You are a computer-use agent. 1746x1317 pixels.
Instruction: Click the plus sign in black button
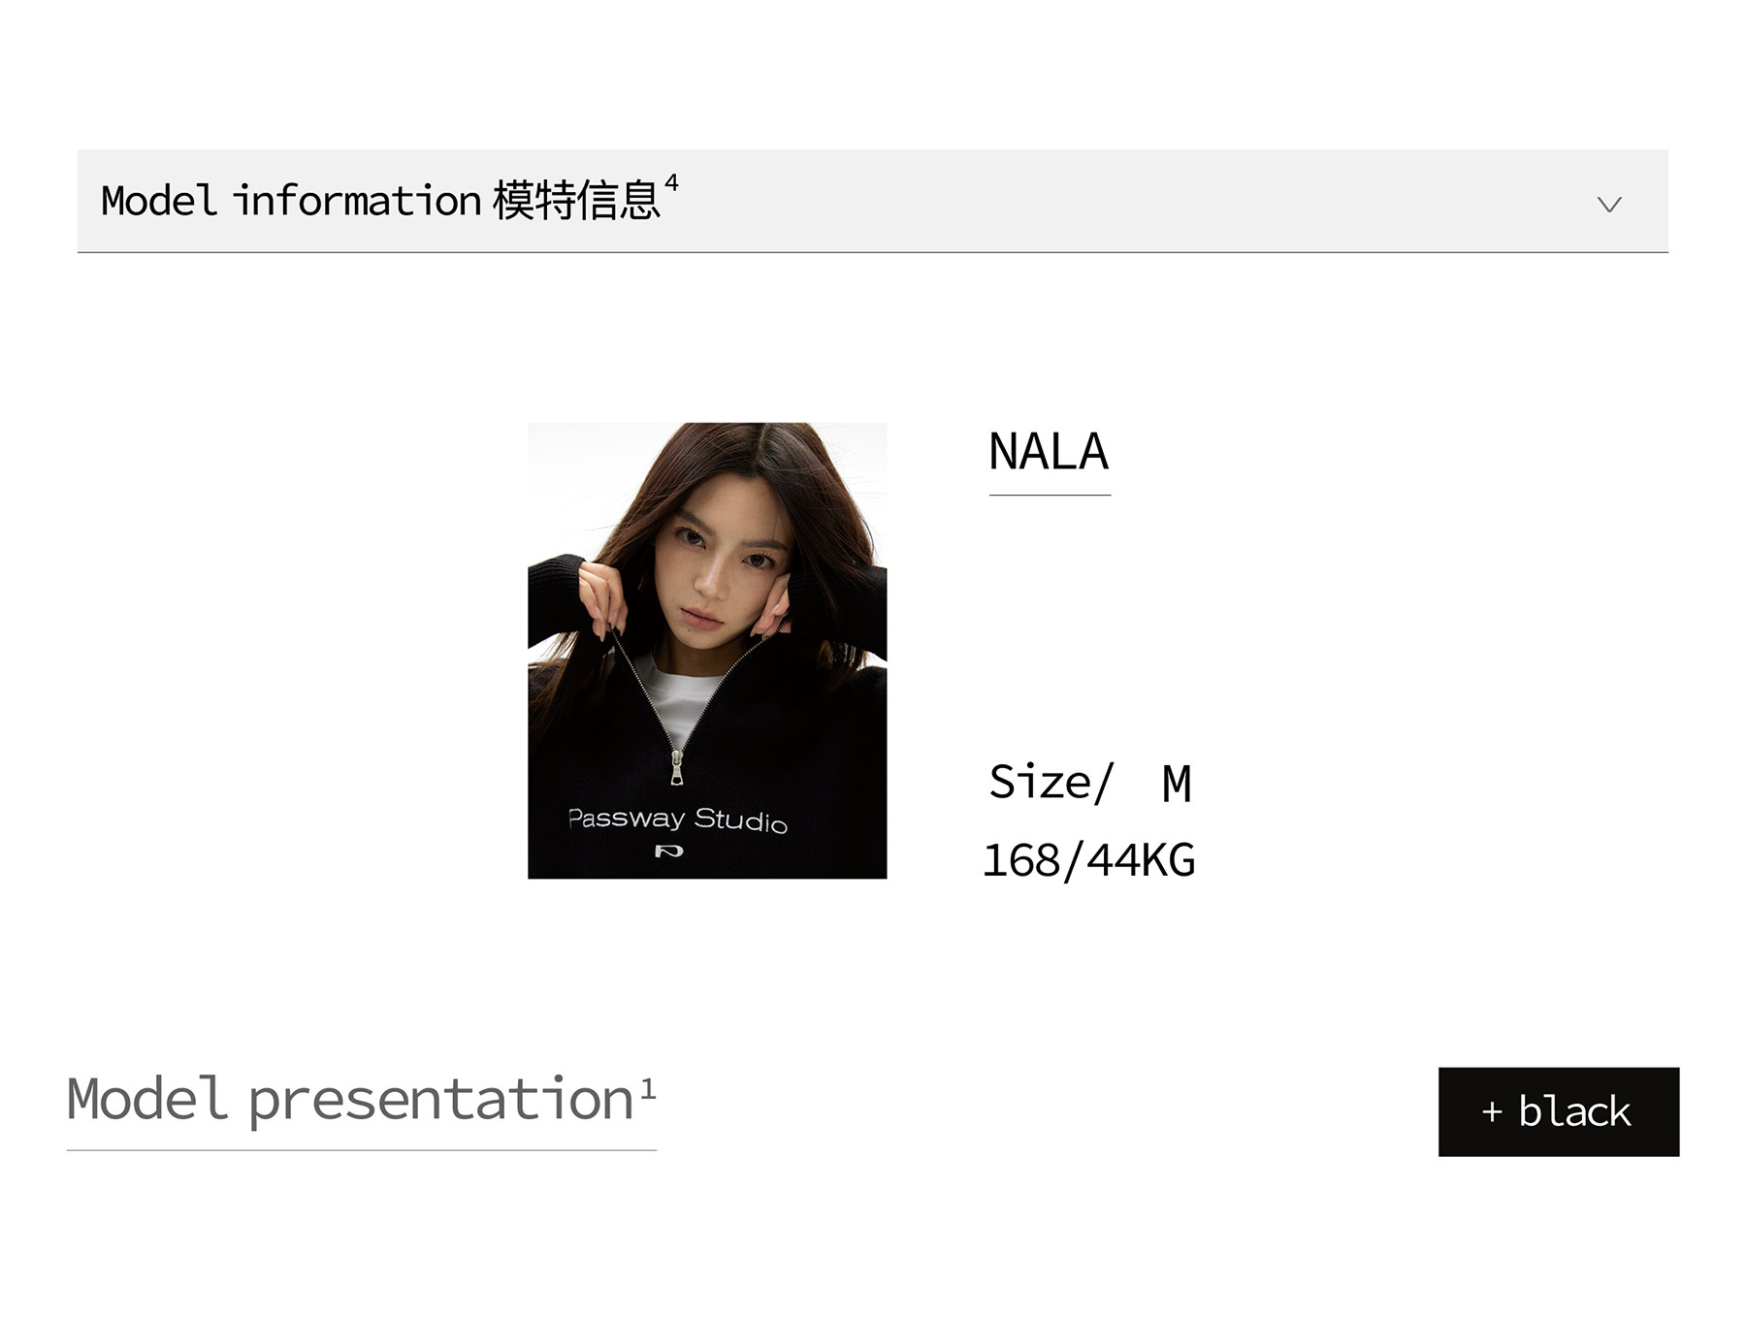1492,1111
